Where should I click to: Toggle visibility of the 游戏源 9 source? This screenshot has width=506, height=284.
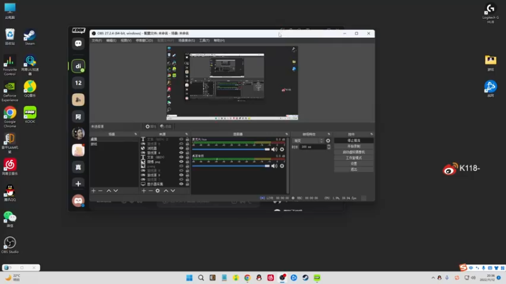[181, 175]
